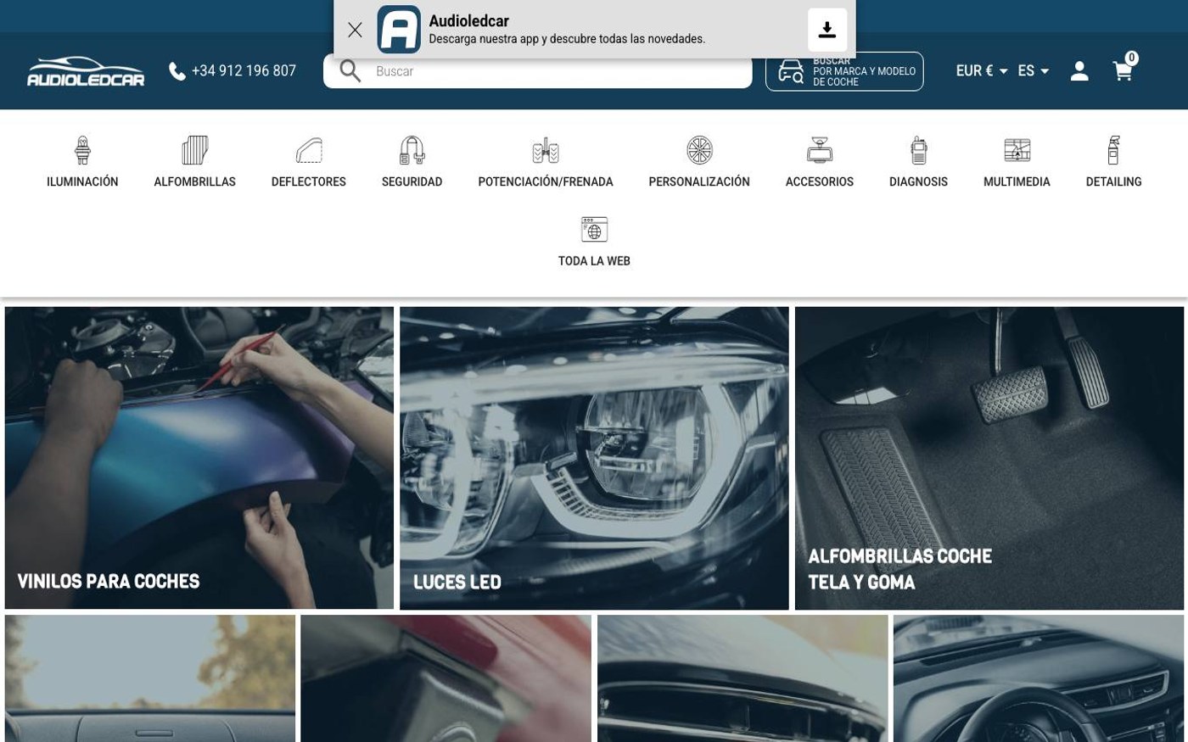Open the Potenciación/Frenada category
Screen dimensions: 1188x742
[x=546, y=181]
